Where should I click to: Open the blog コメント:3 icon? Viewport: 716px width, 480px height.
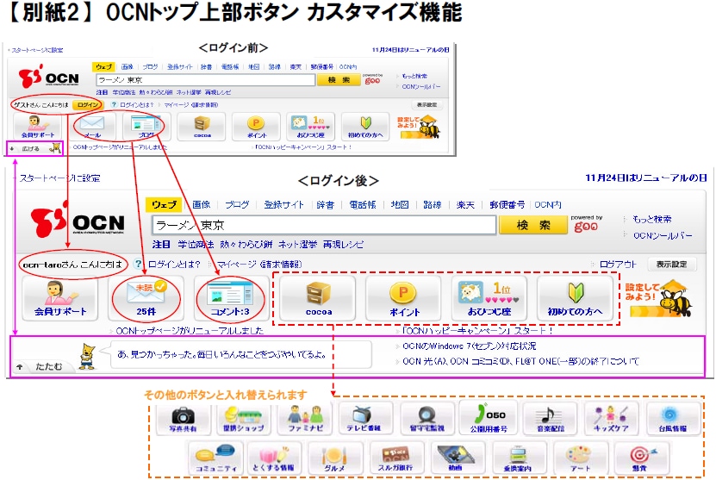pos(227,296)
